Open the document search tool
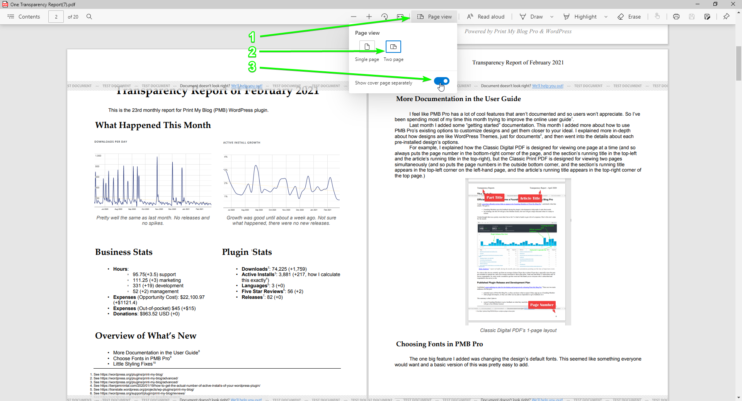The image size is (742, 401). tap(89, 17)
